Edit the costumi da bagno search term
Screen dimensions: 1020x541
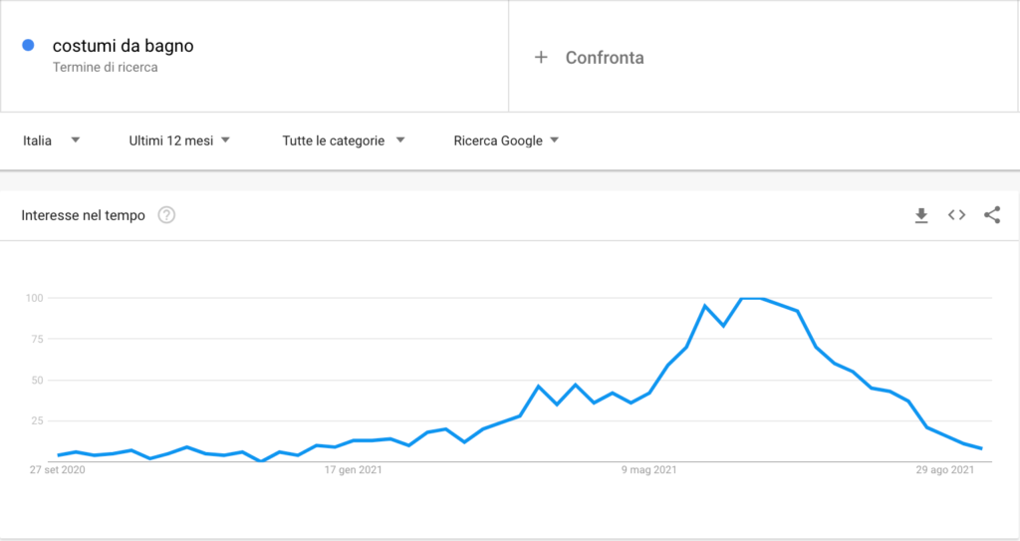click(x=123, y=45)
